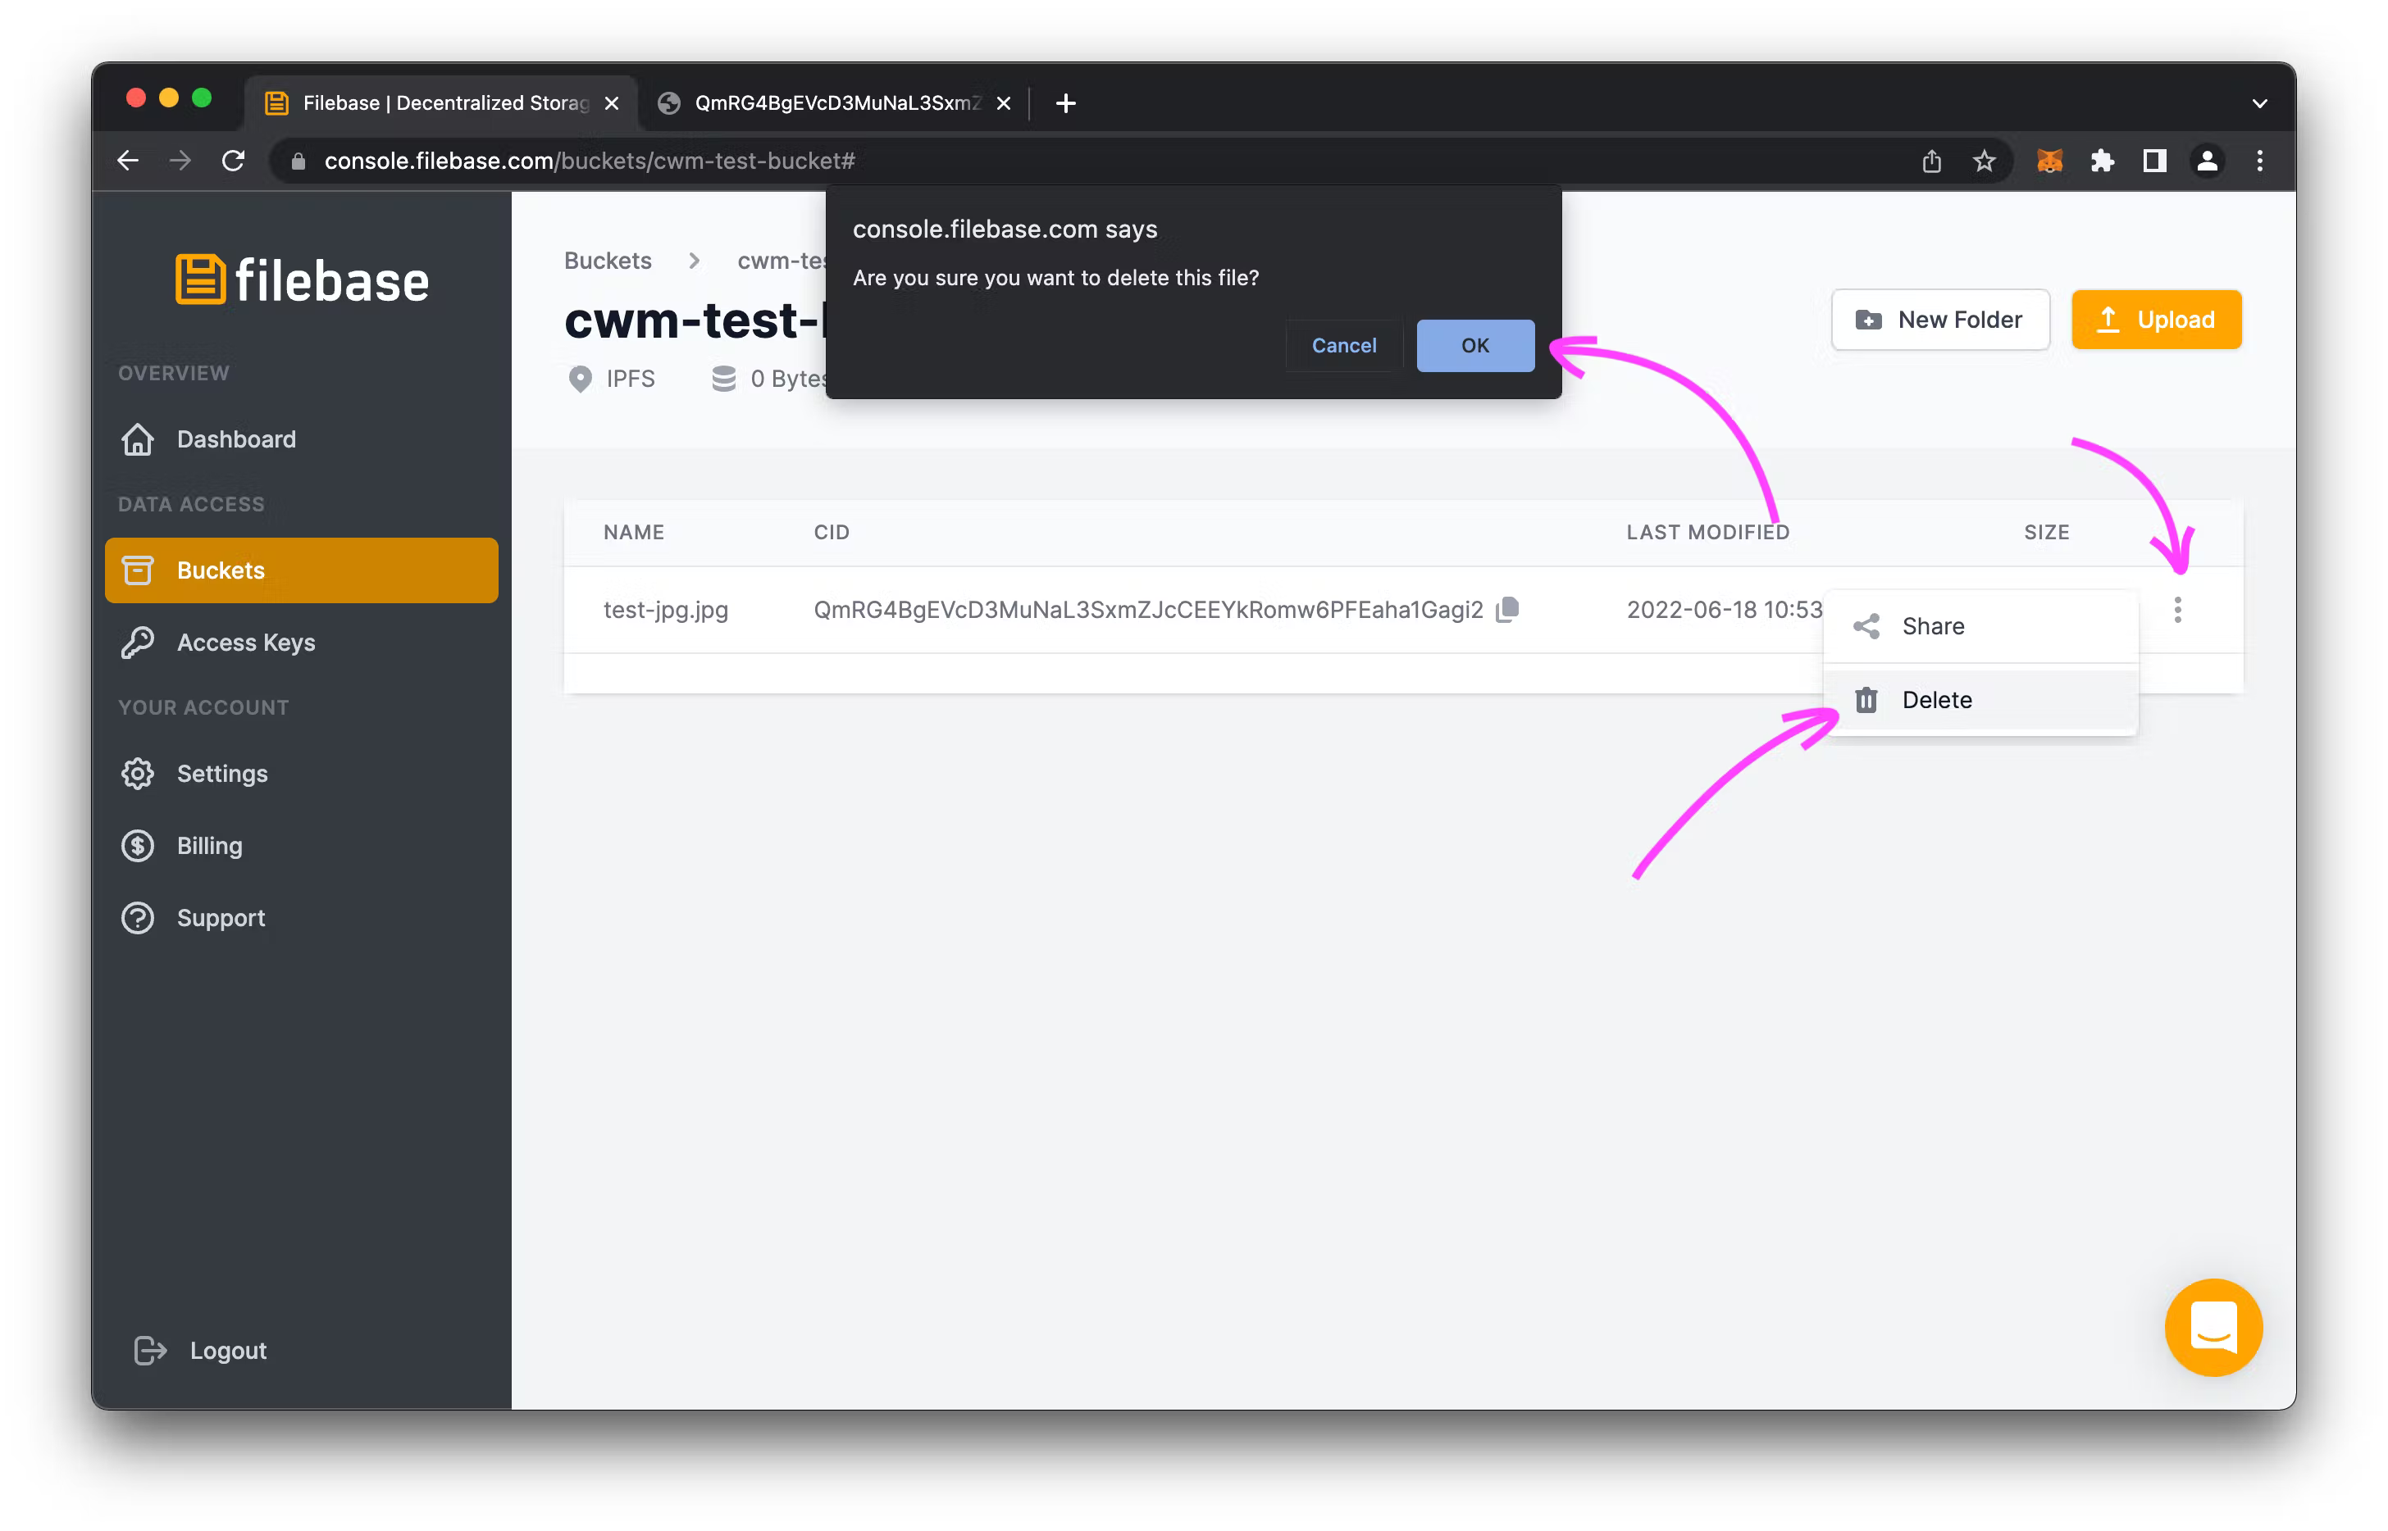Click OK to confirm file deletion

click(1474, 344)
